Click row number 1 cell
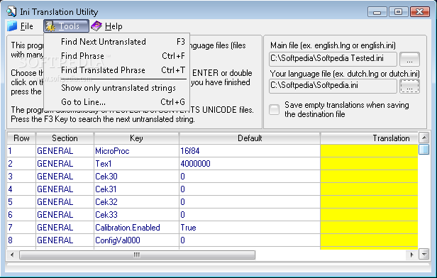The image size is (437, 278). (x=21, y=151)
